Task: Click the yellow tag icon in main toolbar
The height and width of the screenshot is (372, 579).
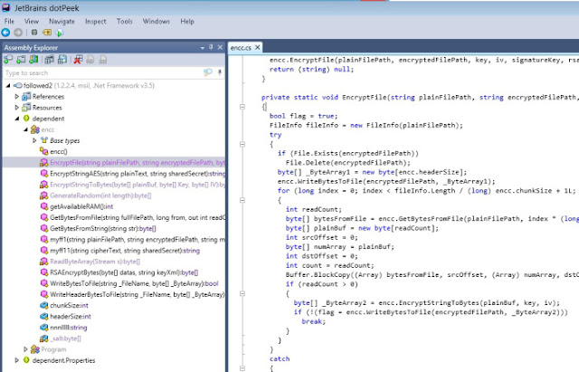Action: [x=47, y=33]
